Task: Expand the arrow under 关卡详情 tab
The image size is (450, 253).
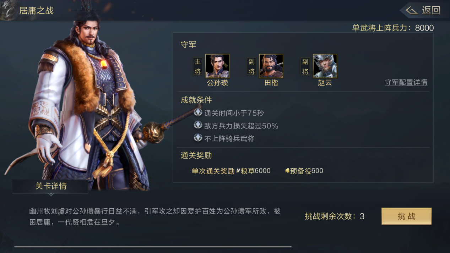Action: click(x=51, y=194)
